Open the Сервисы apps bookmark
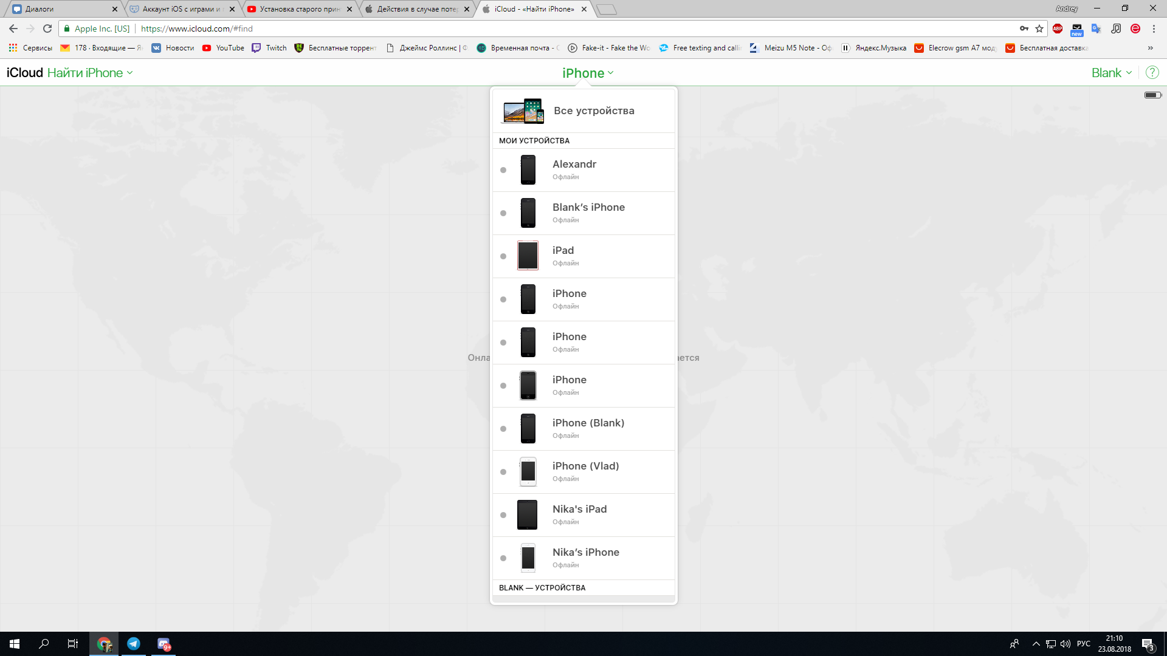 pos(30,48)
